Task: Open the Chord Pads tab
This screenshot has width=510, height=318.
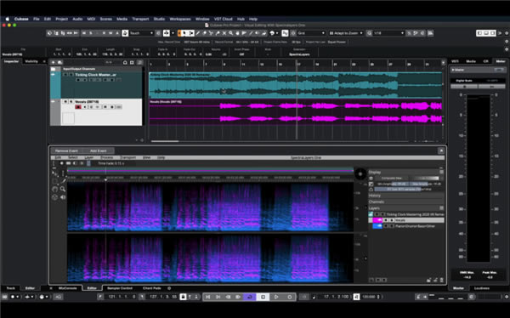Action: tap(152, 288)
